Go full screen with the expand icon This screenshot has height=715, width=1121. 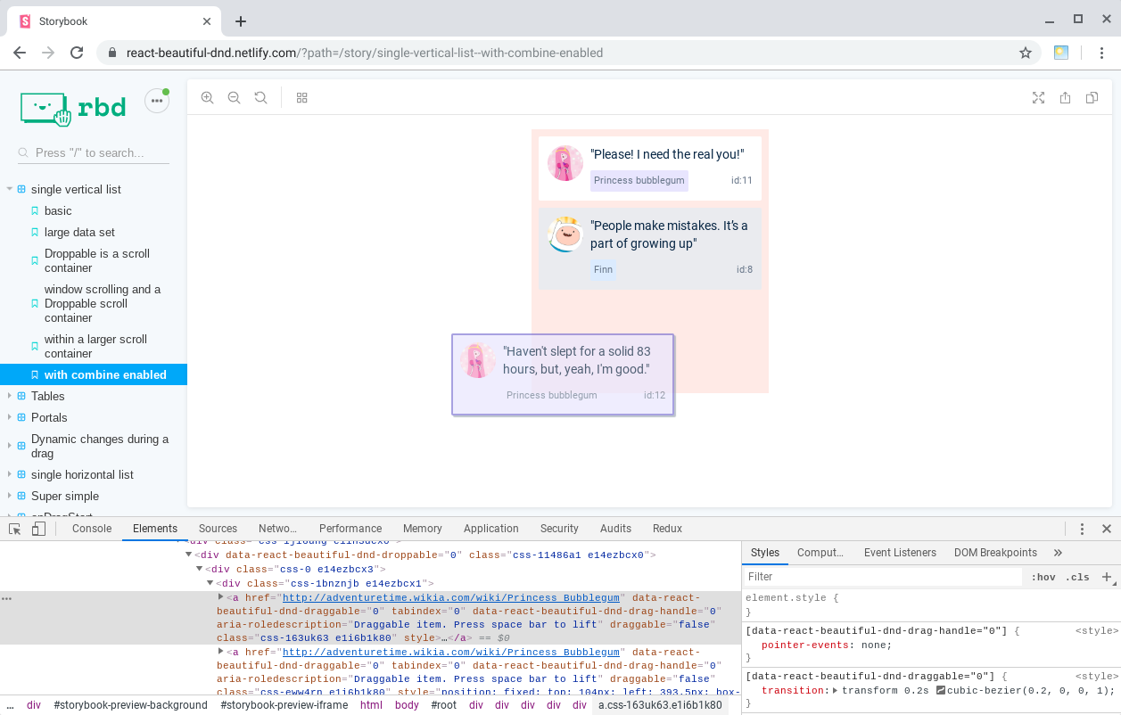1038,98
